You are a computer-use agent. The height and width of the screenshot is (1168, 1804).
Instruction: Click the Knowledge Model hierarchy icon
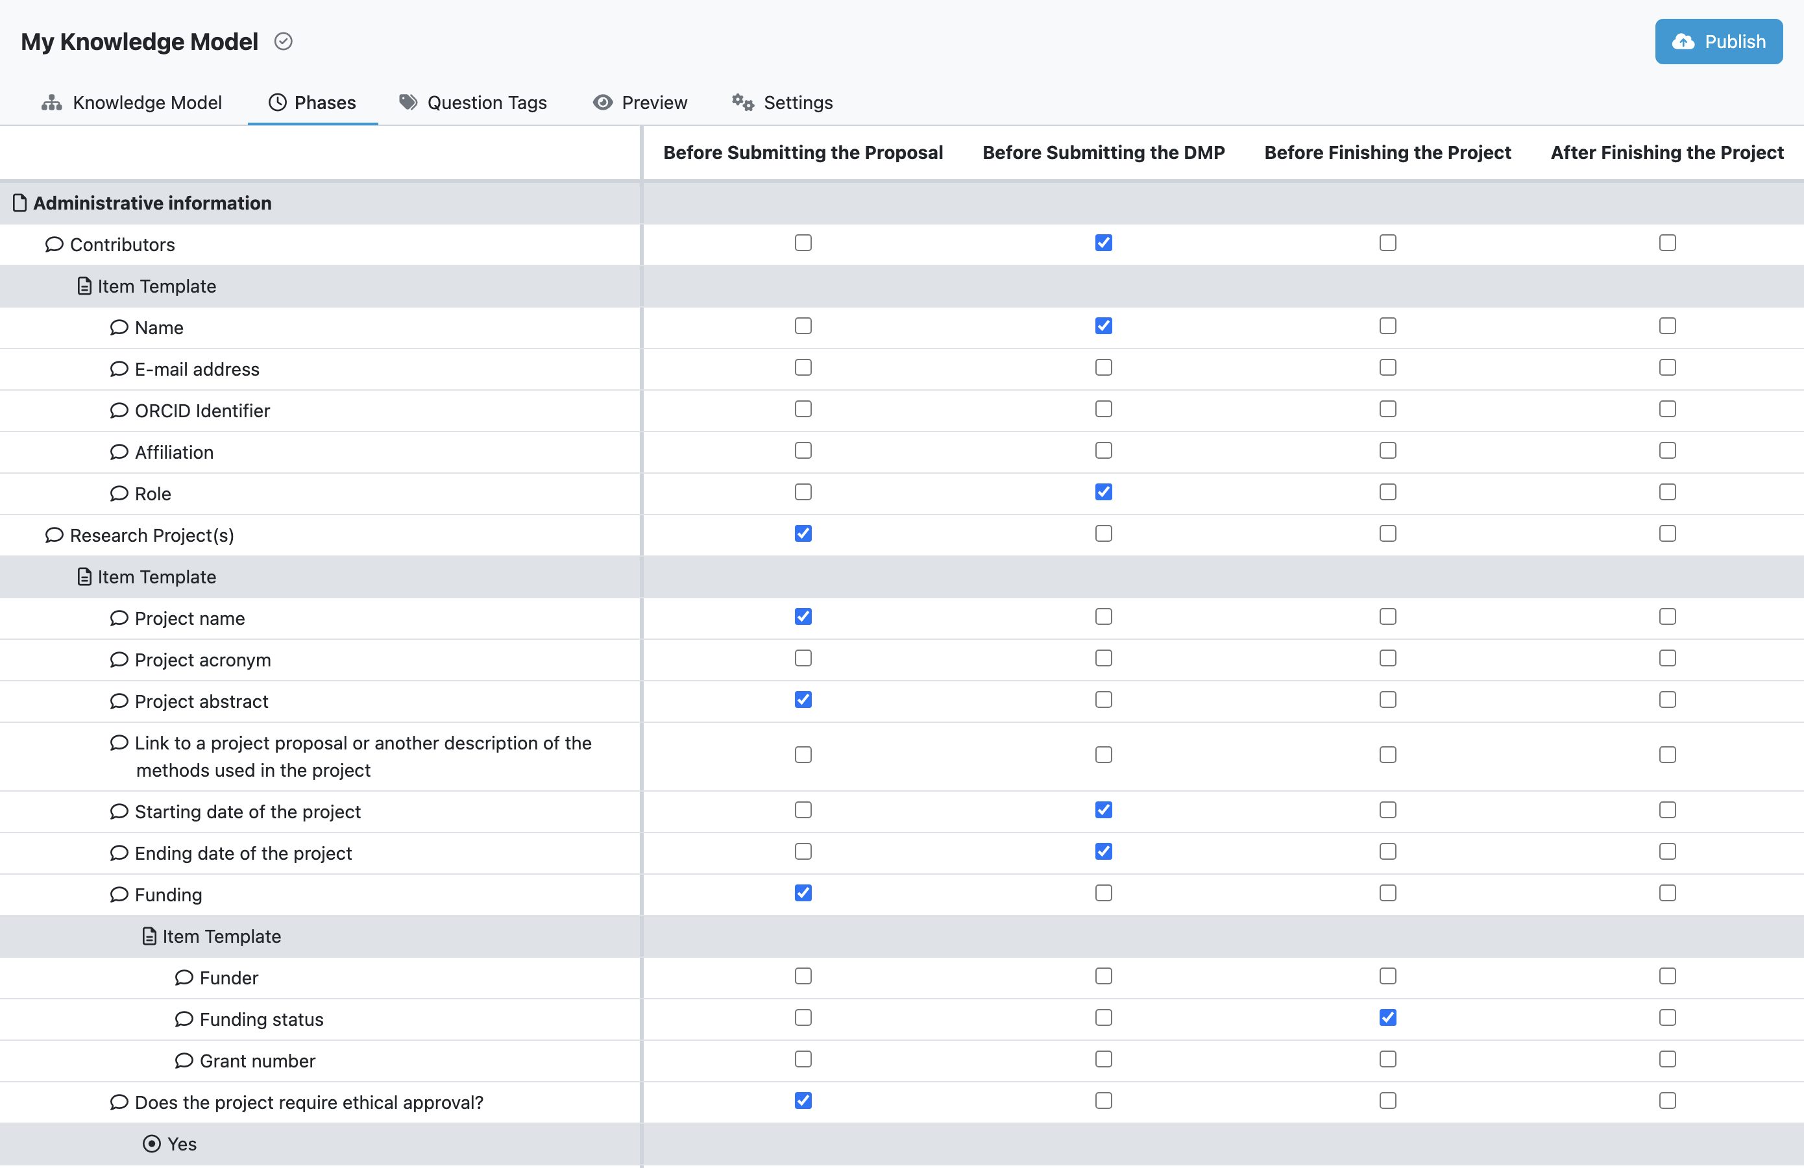pos(51,103)
